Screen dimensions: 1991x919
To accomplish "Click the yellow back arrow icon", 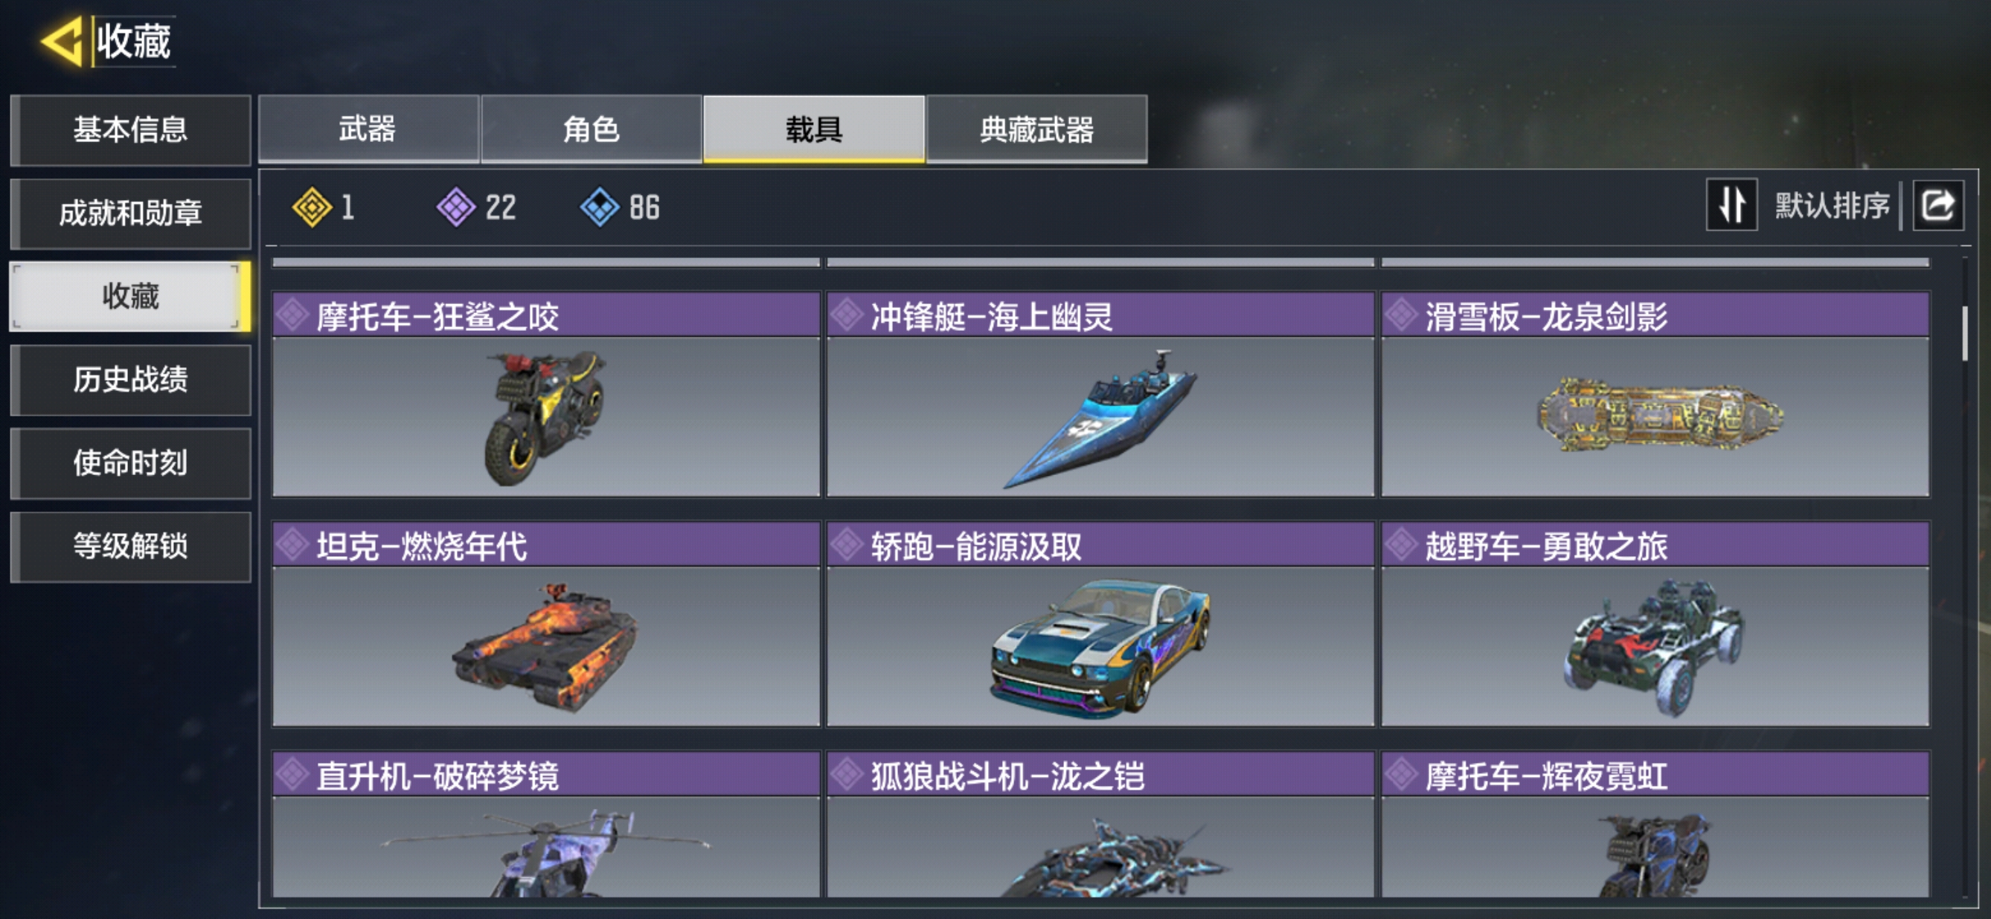I will (x=62, y=41).
